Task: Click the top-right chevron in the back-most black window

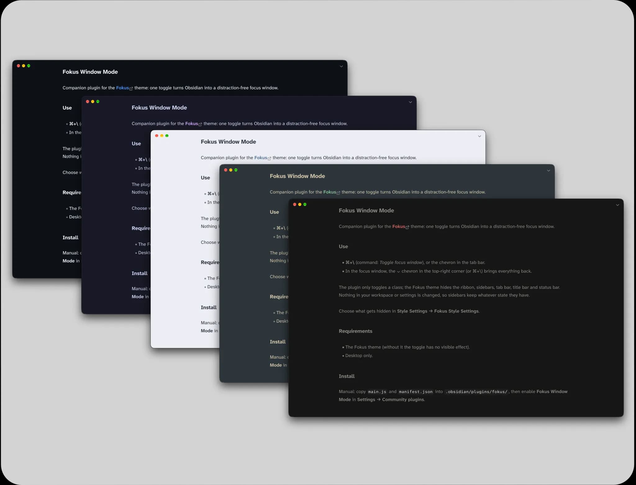Action: point(341,66)
